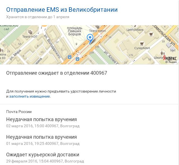Click Хранится в отделении до 1 апреля text
This screenshot has height=165, width=179.
(x=38, y=17)
